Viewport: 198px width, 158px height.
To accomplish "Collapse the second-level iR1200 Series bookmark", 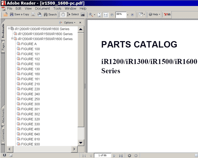I will 12,39.
